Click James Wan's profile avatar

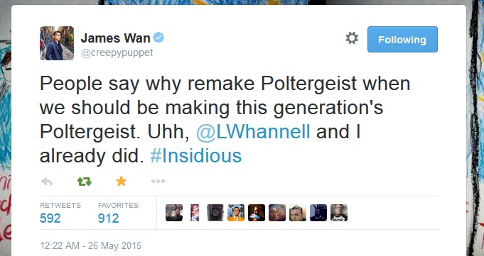tap(57, 43)
